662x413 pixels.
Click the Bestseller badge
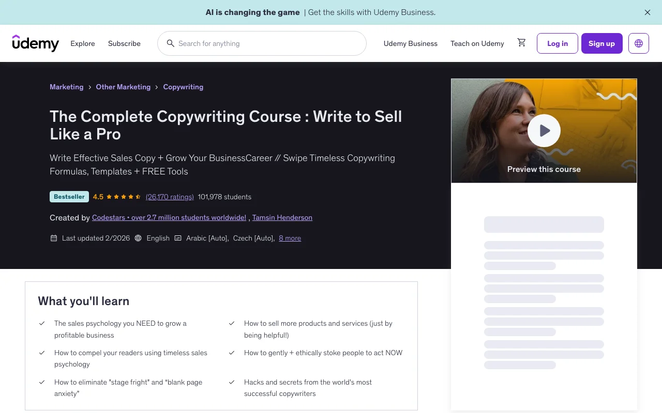pos(69,197)
